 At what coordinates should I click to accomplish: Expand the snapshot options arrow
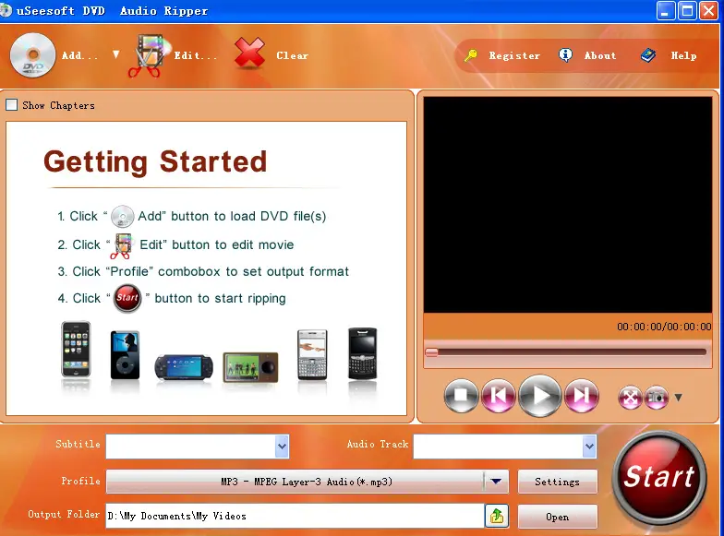[678, 397]
